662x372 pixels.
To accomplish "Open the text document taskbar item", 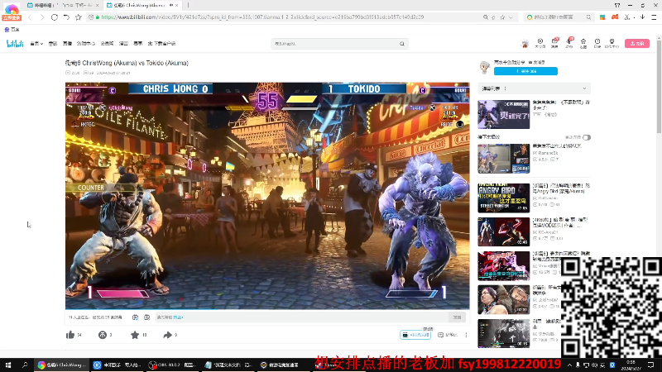I will click(228, 365).
